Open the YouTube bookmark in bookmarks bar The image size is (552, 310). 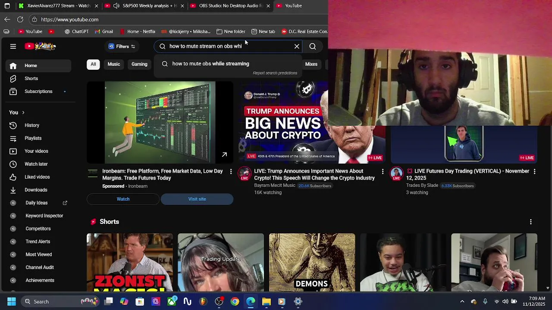(30, 31)
